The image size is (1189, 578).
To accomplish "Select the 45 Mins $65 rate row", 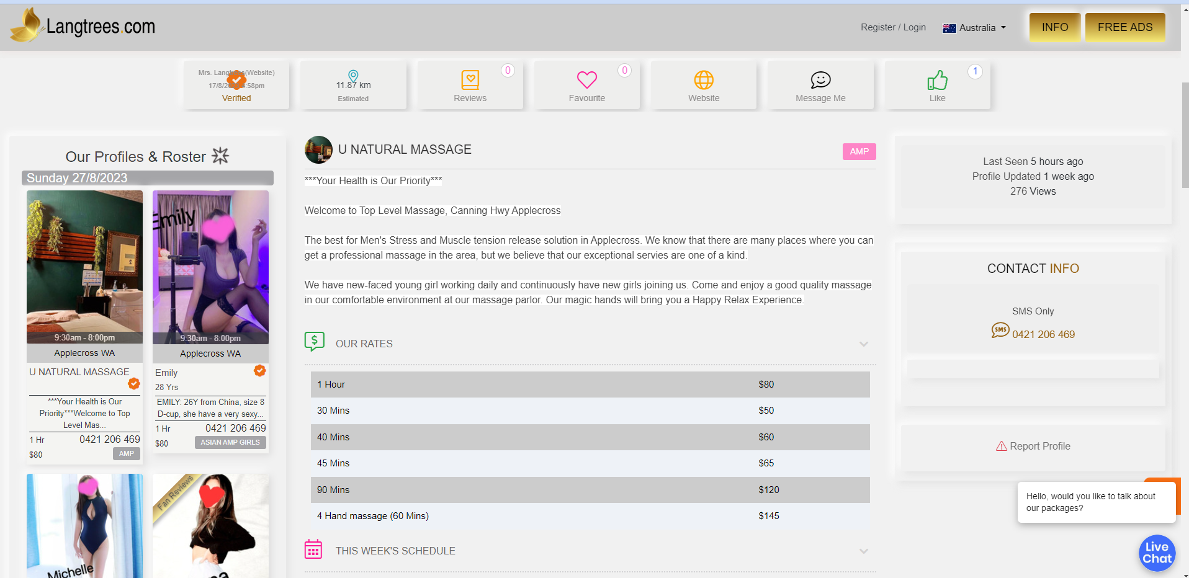I will coord(590,463).
